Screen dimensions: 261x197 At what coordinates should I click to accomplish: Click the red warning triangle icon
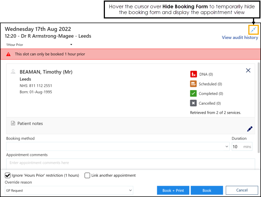point(8,54)
